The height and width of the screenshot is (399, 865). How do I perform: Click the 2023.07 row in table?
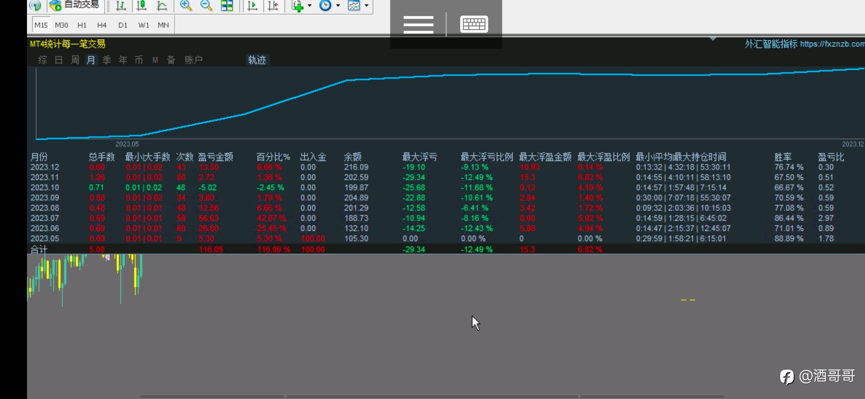coord(45,218)
